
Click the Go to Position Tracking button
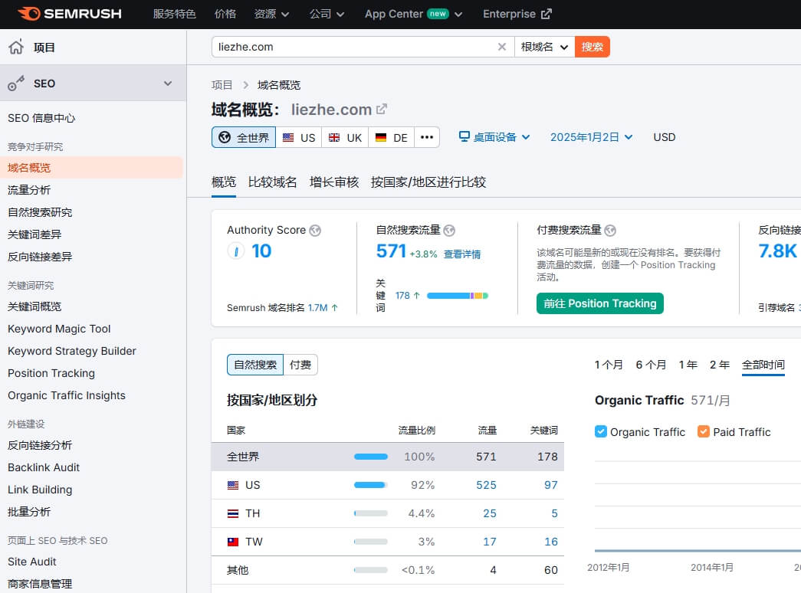pyautogui.click(x=599, y=303)
